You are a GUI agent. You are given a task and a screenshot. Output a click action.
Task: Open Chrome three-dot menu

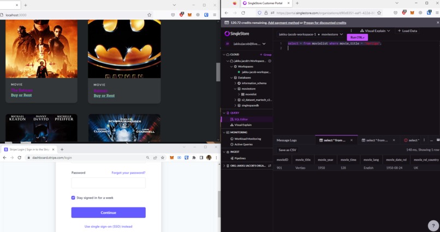click(216, 158)
